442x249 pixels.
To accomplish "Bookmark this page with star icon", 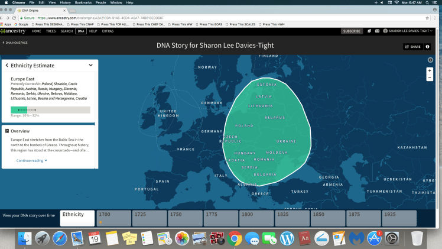I will coord(428,18).
